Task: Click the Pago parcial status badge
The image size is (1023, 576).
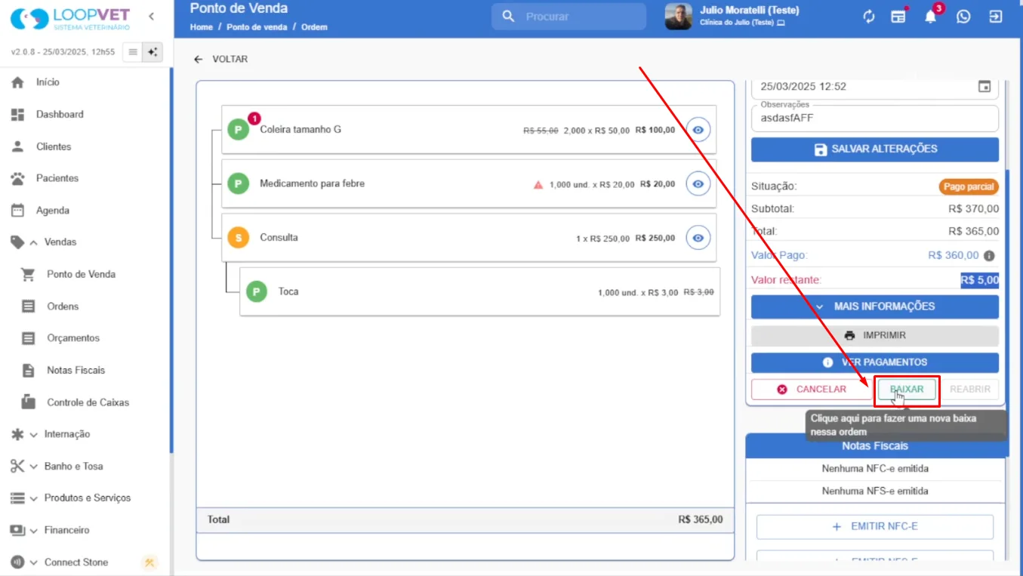Action: pos(969,186)
